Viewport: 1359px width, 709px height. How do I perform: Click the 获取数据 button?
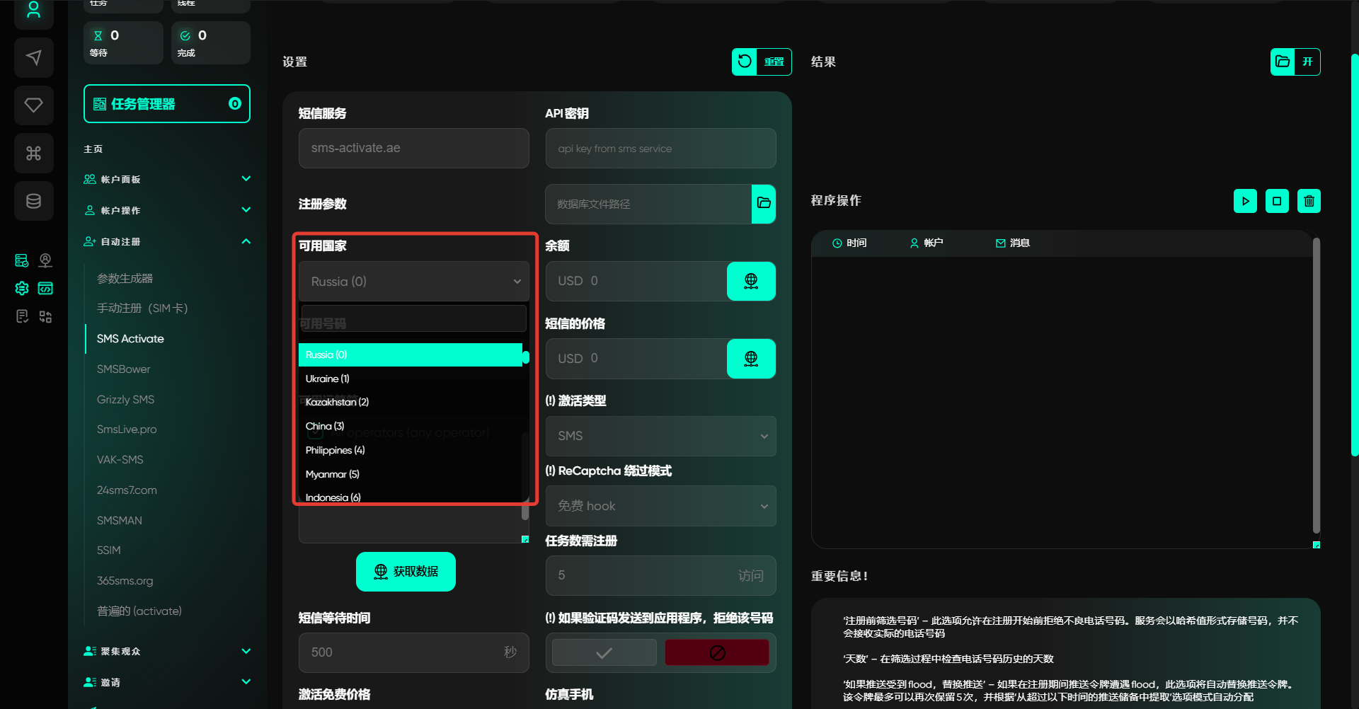tap(406, 572)
